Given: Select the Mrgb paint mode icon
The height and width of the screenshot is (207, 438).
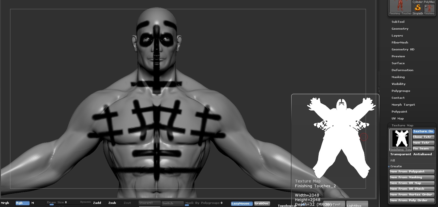Looking at the screenshot, I should coord(5,203).
